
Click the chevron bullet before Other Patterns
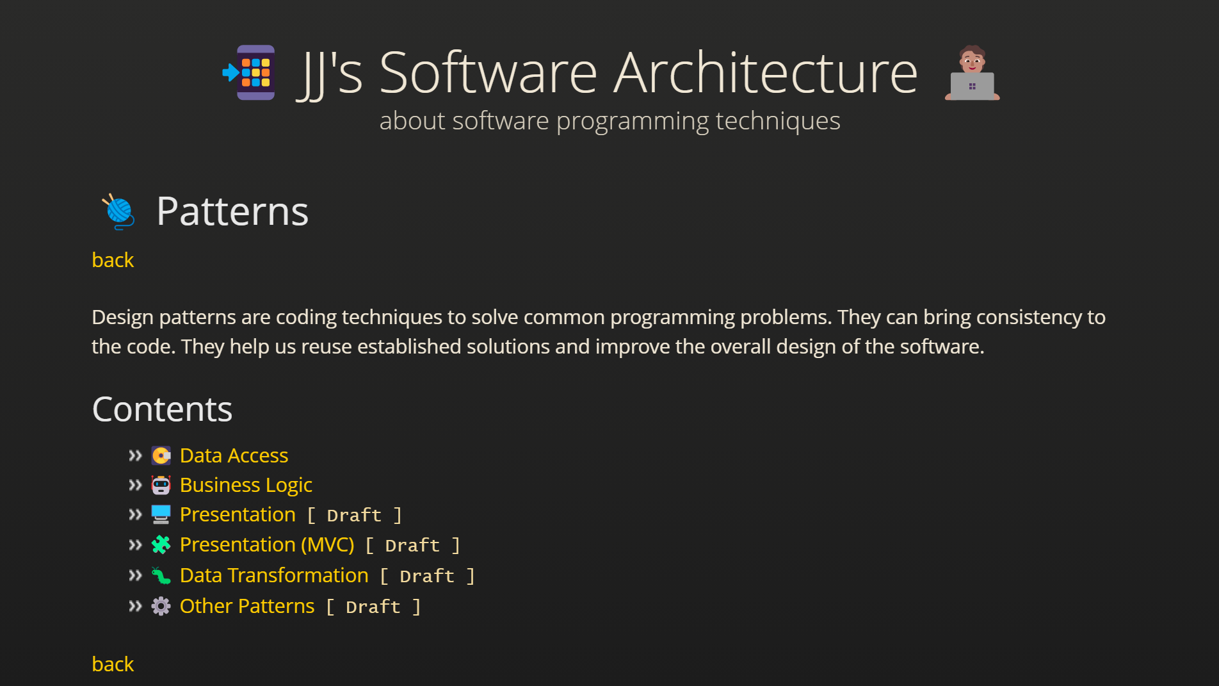tap(135, 606)
